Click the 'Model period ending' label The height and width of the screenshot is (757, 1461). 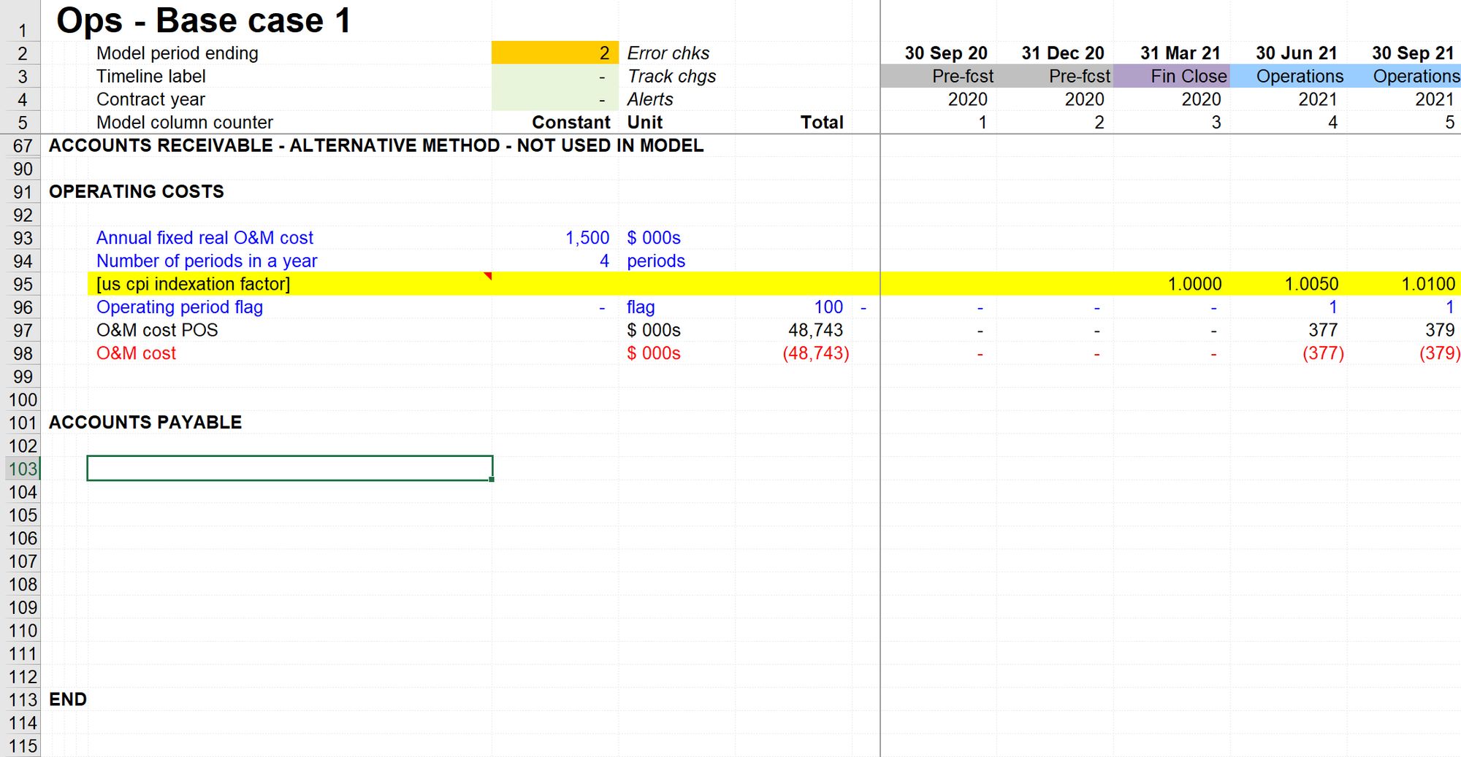[178, 53]
